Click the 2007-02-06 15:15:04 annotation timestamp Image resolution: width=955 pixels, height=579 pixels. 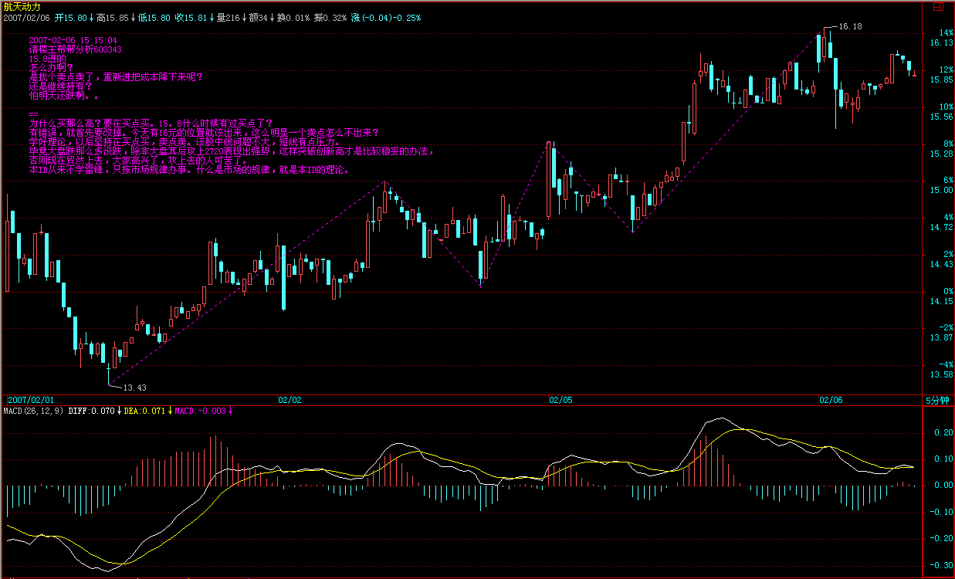coord(73,40)
